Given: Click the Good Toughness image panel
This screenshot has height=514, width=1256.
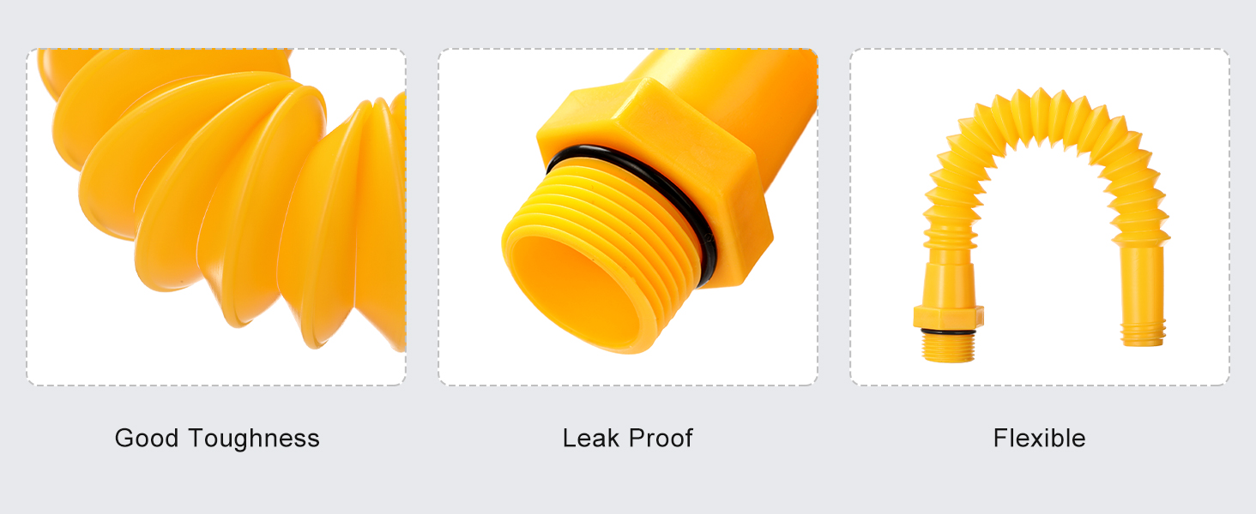Looking at the screenshot, I should tap(216, 217).
